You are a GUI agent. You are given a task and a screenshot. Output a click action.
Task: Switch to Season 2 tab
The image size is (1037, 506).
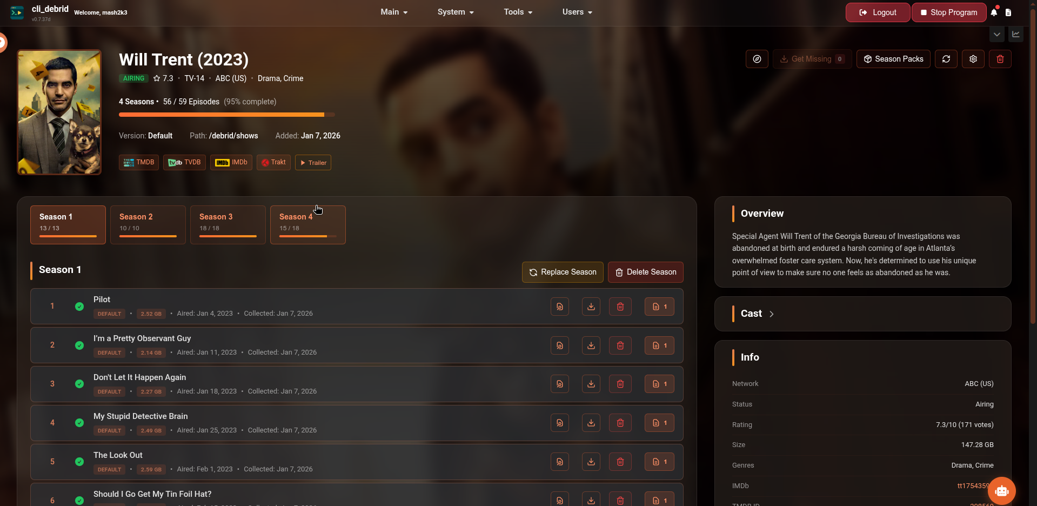click(x=148, y=225)
